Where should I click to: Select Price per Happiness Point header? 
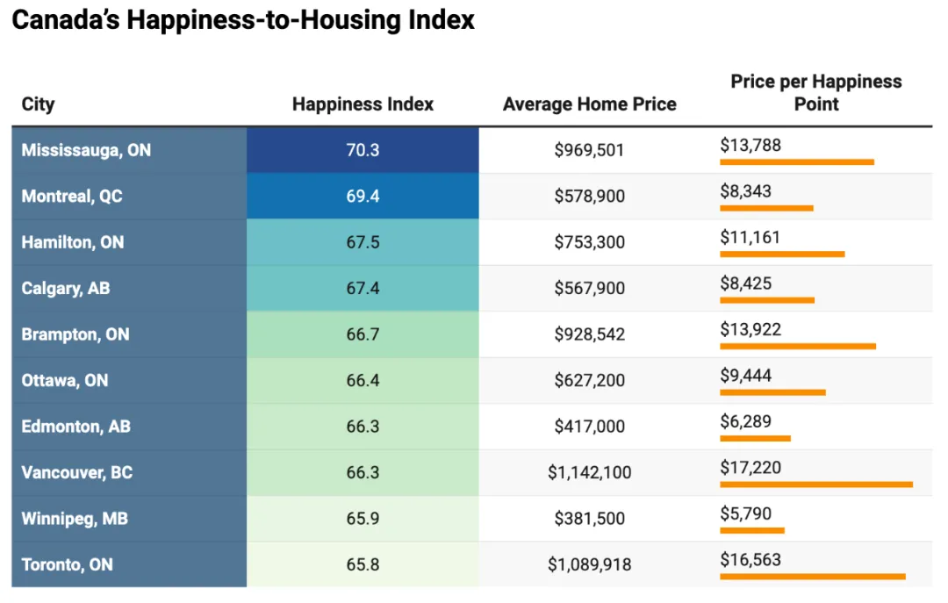point(816,92)
